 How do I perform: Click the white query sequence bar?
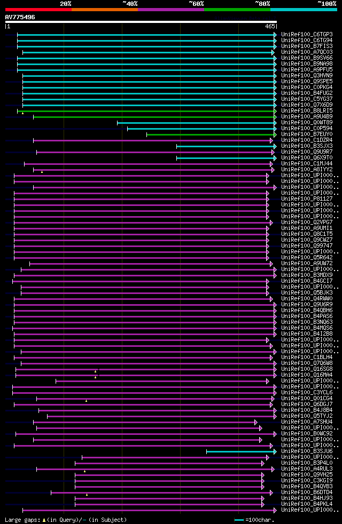[x=141, y=22]
